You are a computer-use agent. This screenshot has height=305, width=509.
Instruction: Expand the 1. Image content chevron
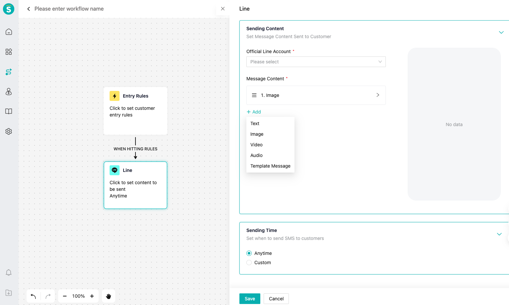(x=378, y=95)
